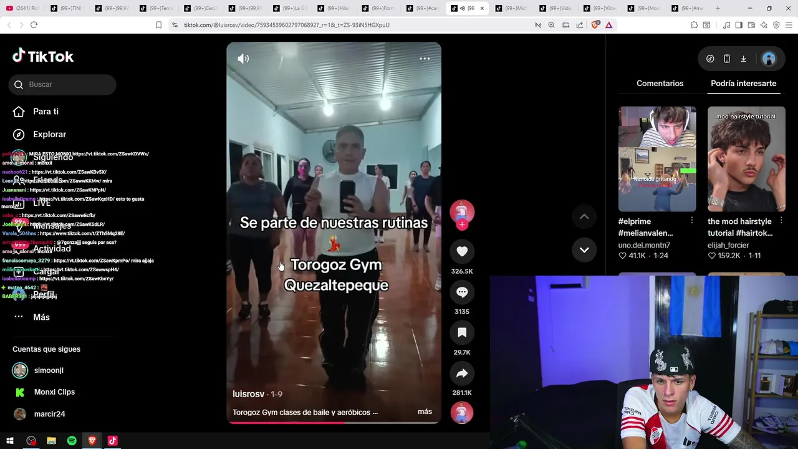Go back in the browser
This screenshot has height=449, width=798.
(x=9, y=25)
